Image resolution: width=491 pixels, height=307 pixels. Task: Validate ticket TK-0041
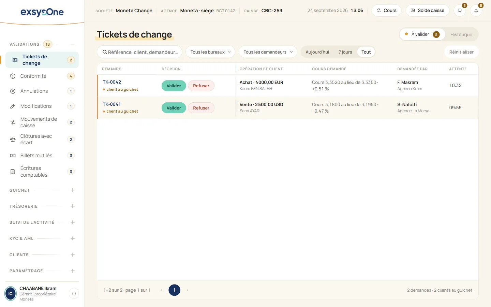[x=174, y=108]
